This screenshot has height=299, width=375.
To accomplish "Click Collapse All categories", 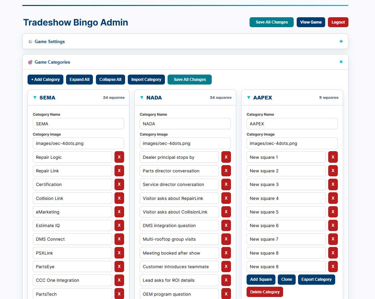I will pos(110,79).
